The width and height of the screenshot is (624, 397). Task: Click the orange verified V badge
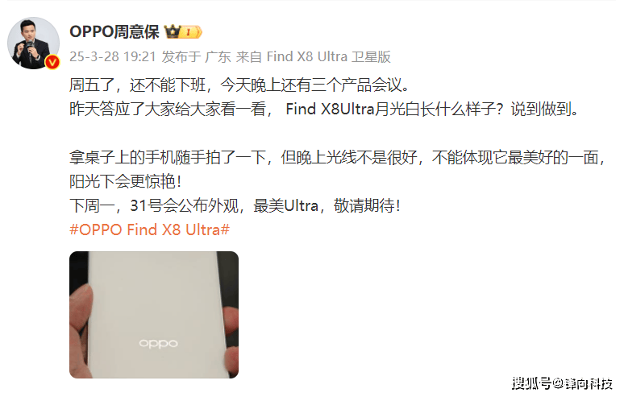point(52,62)
